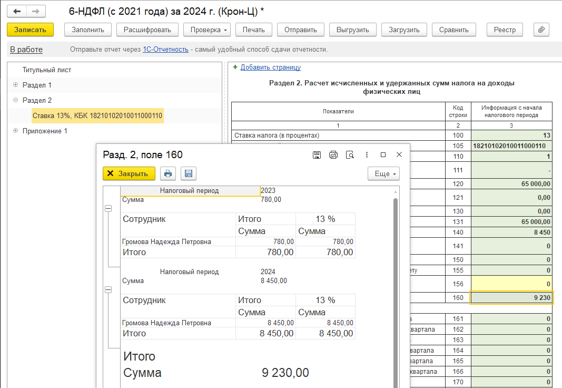Expand Приложение 1 tree node
The image size is (562, 388).
click(15, 131)
